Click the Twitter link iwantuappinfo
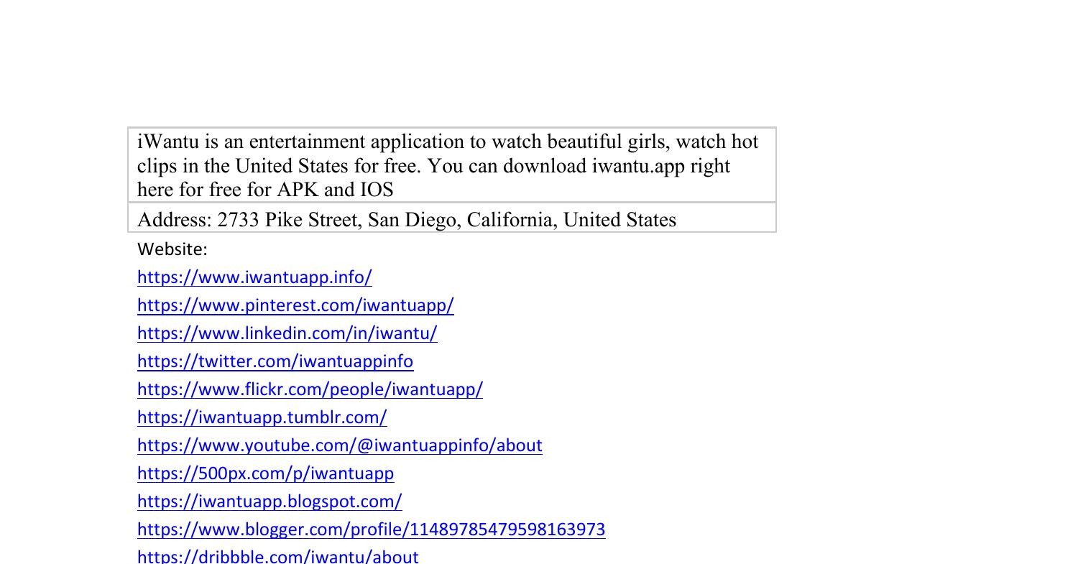Screen dimensions: 1078x564 point(275,361)
